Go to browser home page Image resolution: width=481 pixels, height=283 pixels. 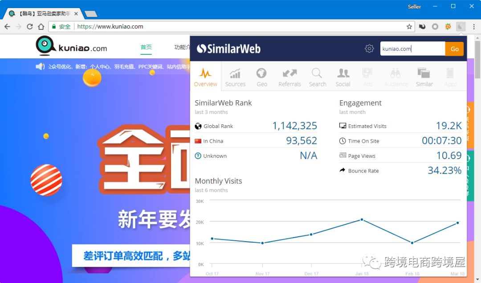tap(41, 27)
